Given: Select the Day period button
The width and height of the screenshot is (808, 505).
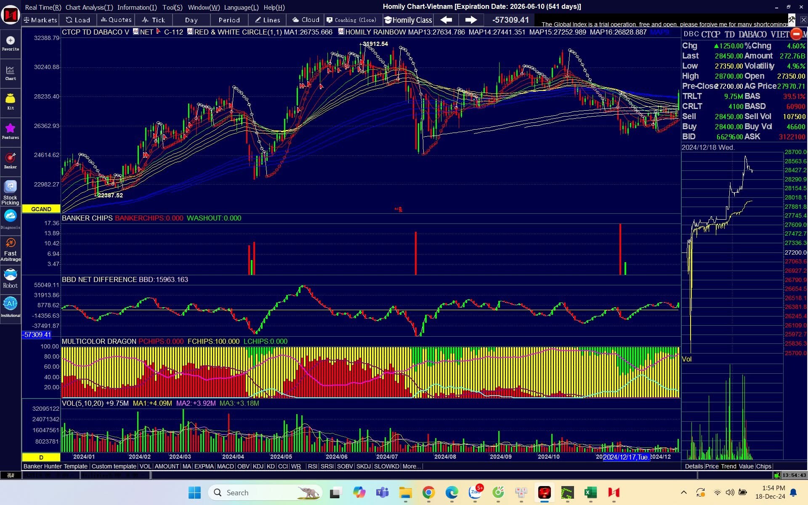Looking at the screenshot, I should 191,20.
